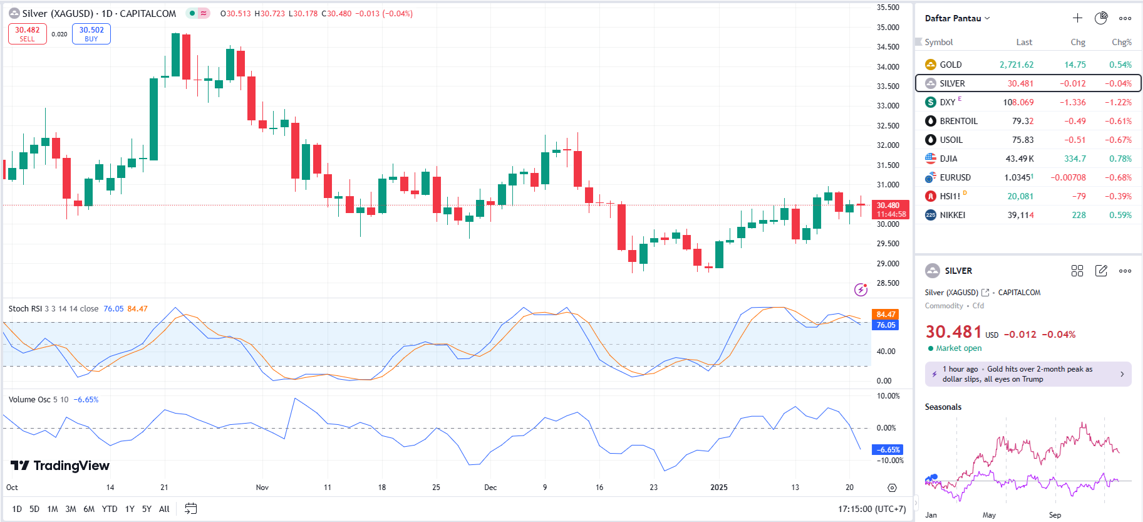
Task: Add a symbol to the watchlist with plus icon
Action: pyautogui.click(x=1077, y=18)
